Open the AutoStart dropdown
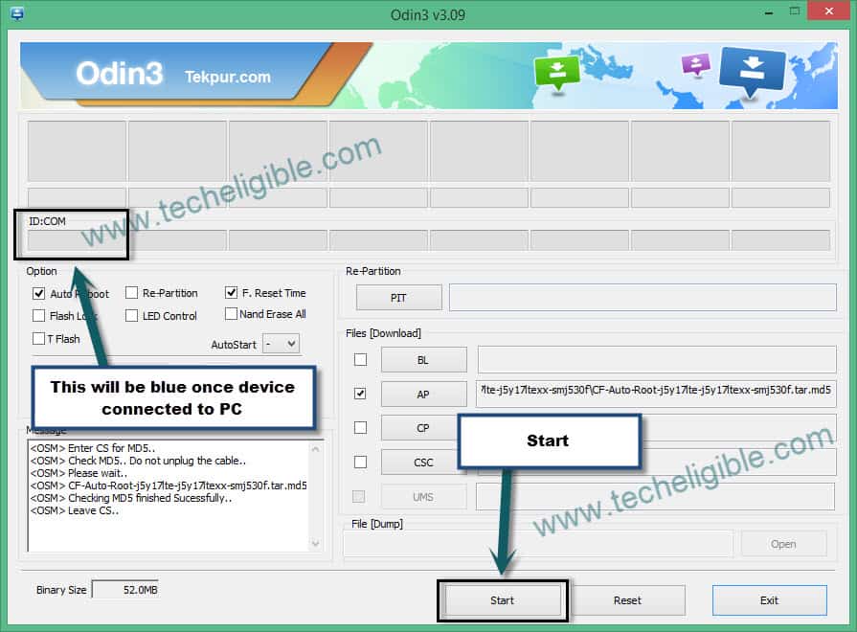 (282, 344)
